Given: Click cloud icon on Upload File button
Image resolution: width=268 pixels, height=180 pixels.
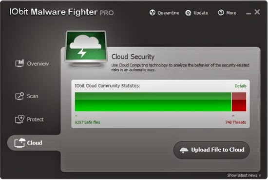Looking at the screenshot, I should [x=184, y=150].
